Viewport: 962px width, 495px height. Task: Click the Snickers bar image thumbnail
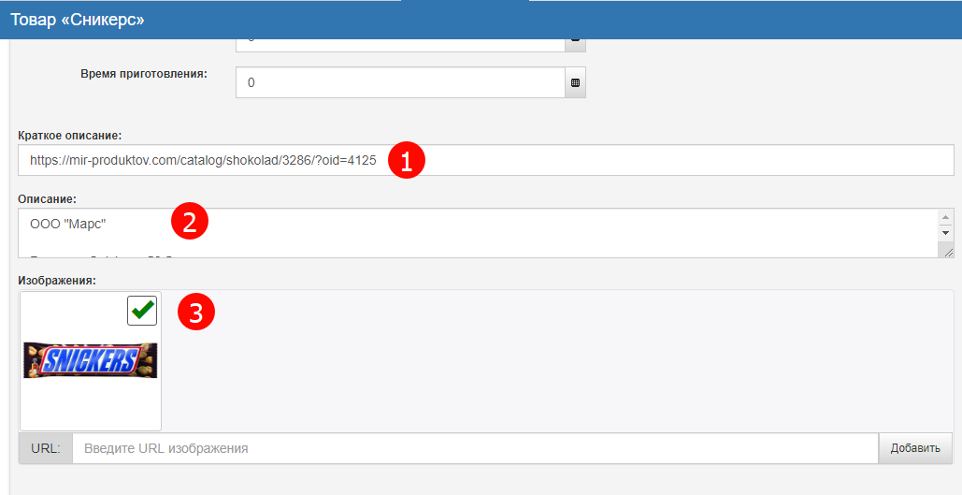[x=90, y=360]
